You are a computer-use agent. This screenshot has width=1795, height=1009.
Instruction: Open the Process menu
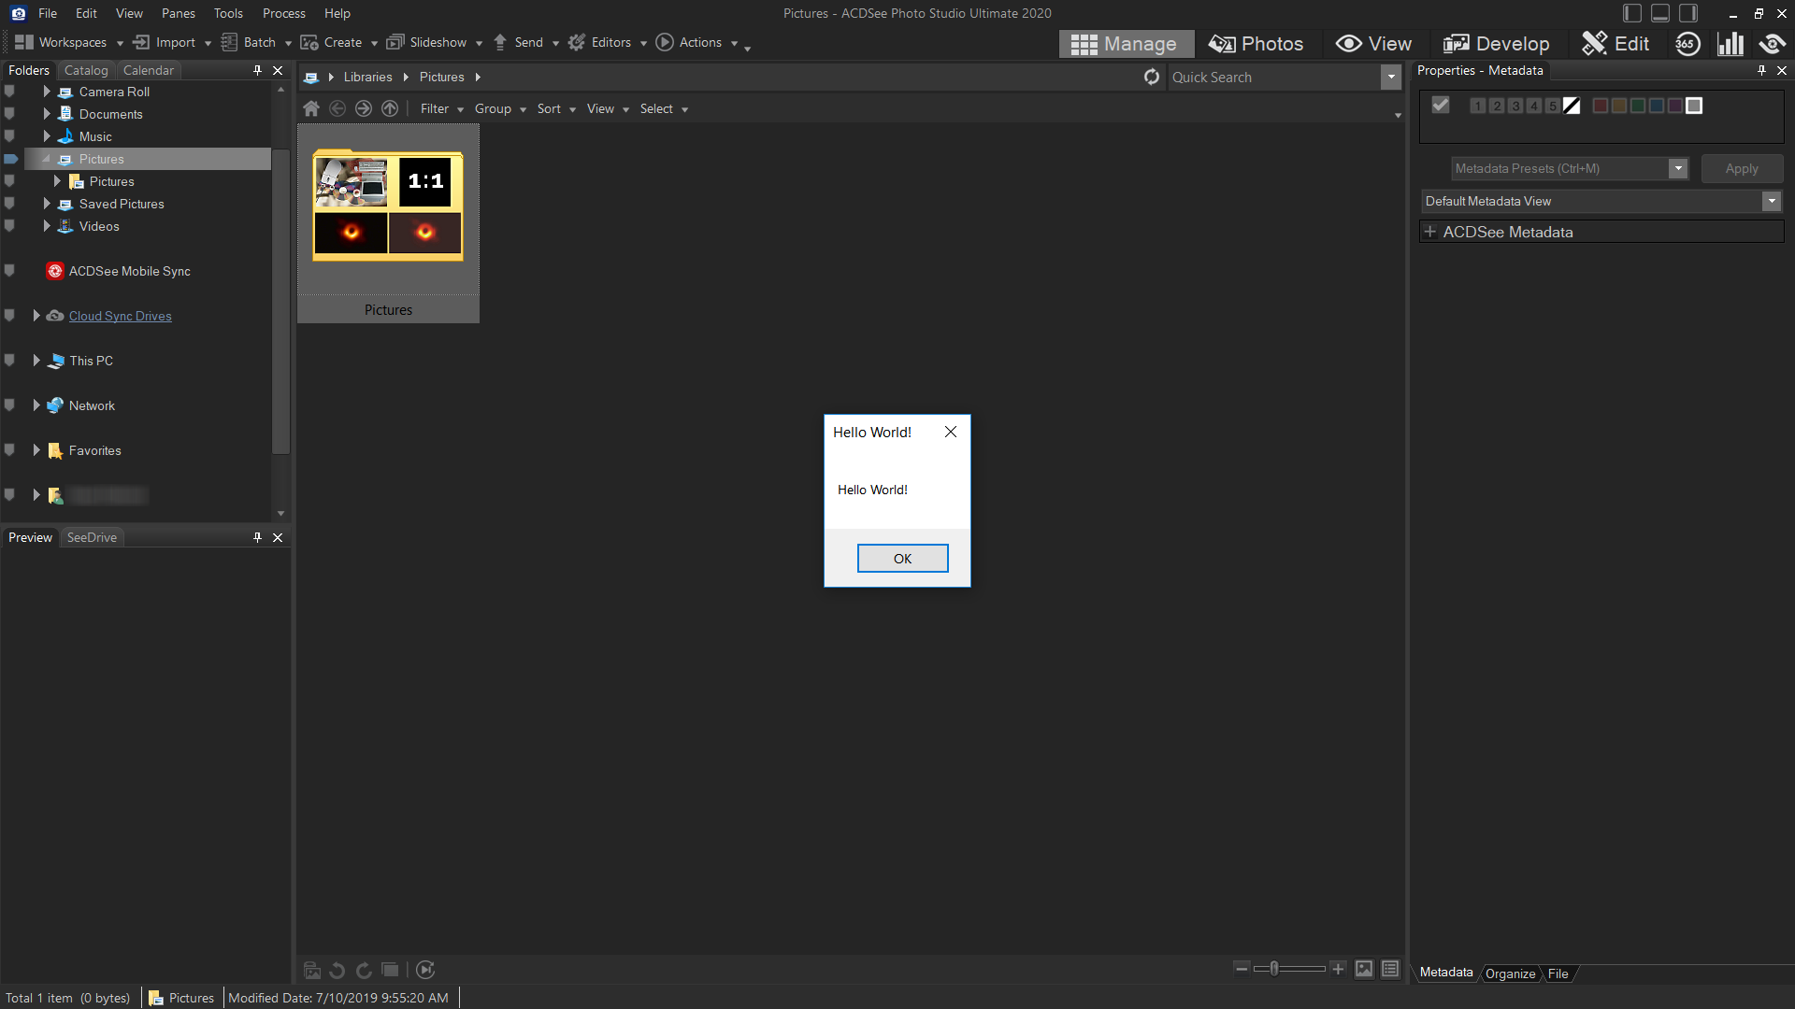[284, 13]
